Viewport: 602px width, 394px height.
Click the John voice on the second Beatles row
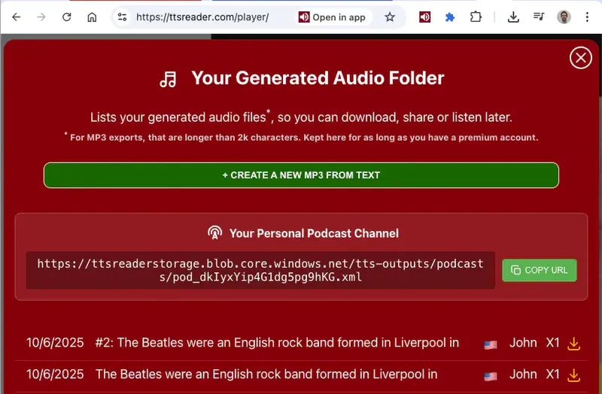tap(523, 374)
